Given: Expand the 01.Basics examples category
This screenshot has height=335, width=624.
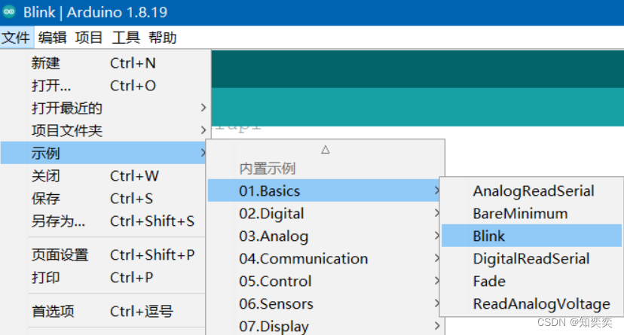Looking at the screenshot, I should point(324,190).
